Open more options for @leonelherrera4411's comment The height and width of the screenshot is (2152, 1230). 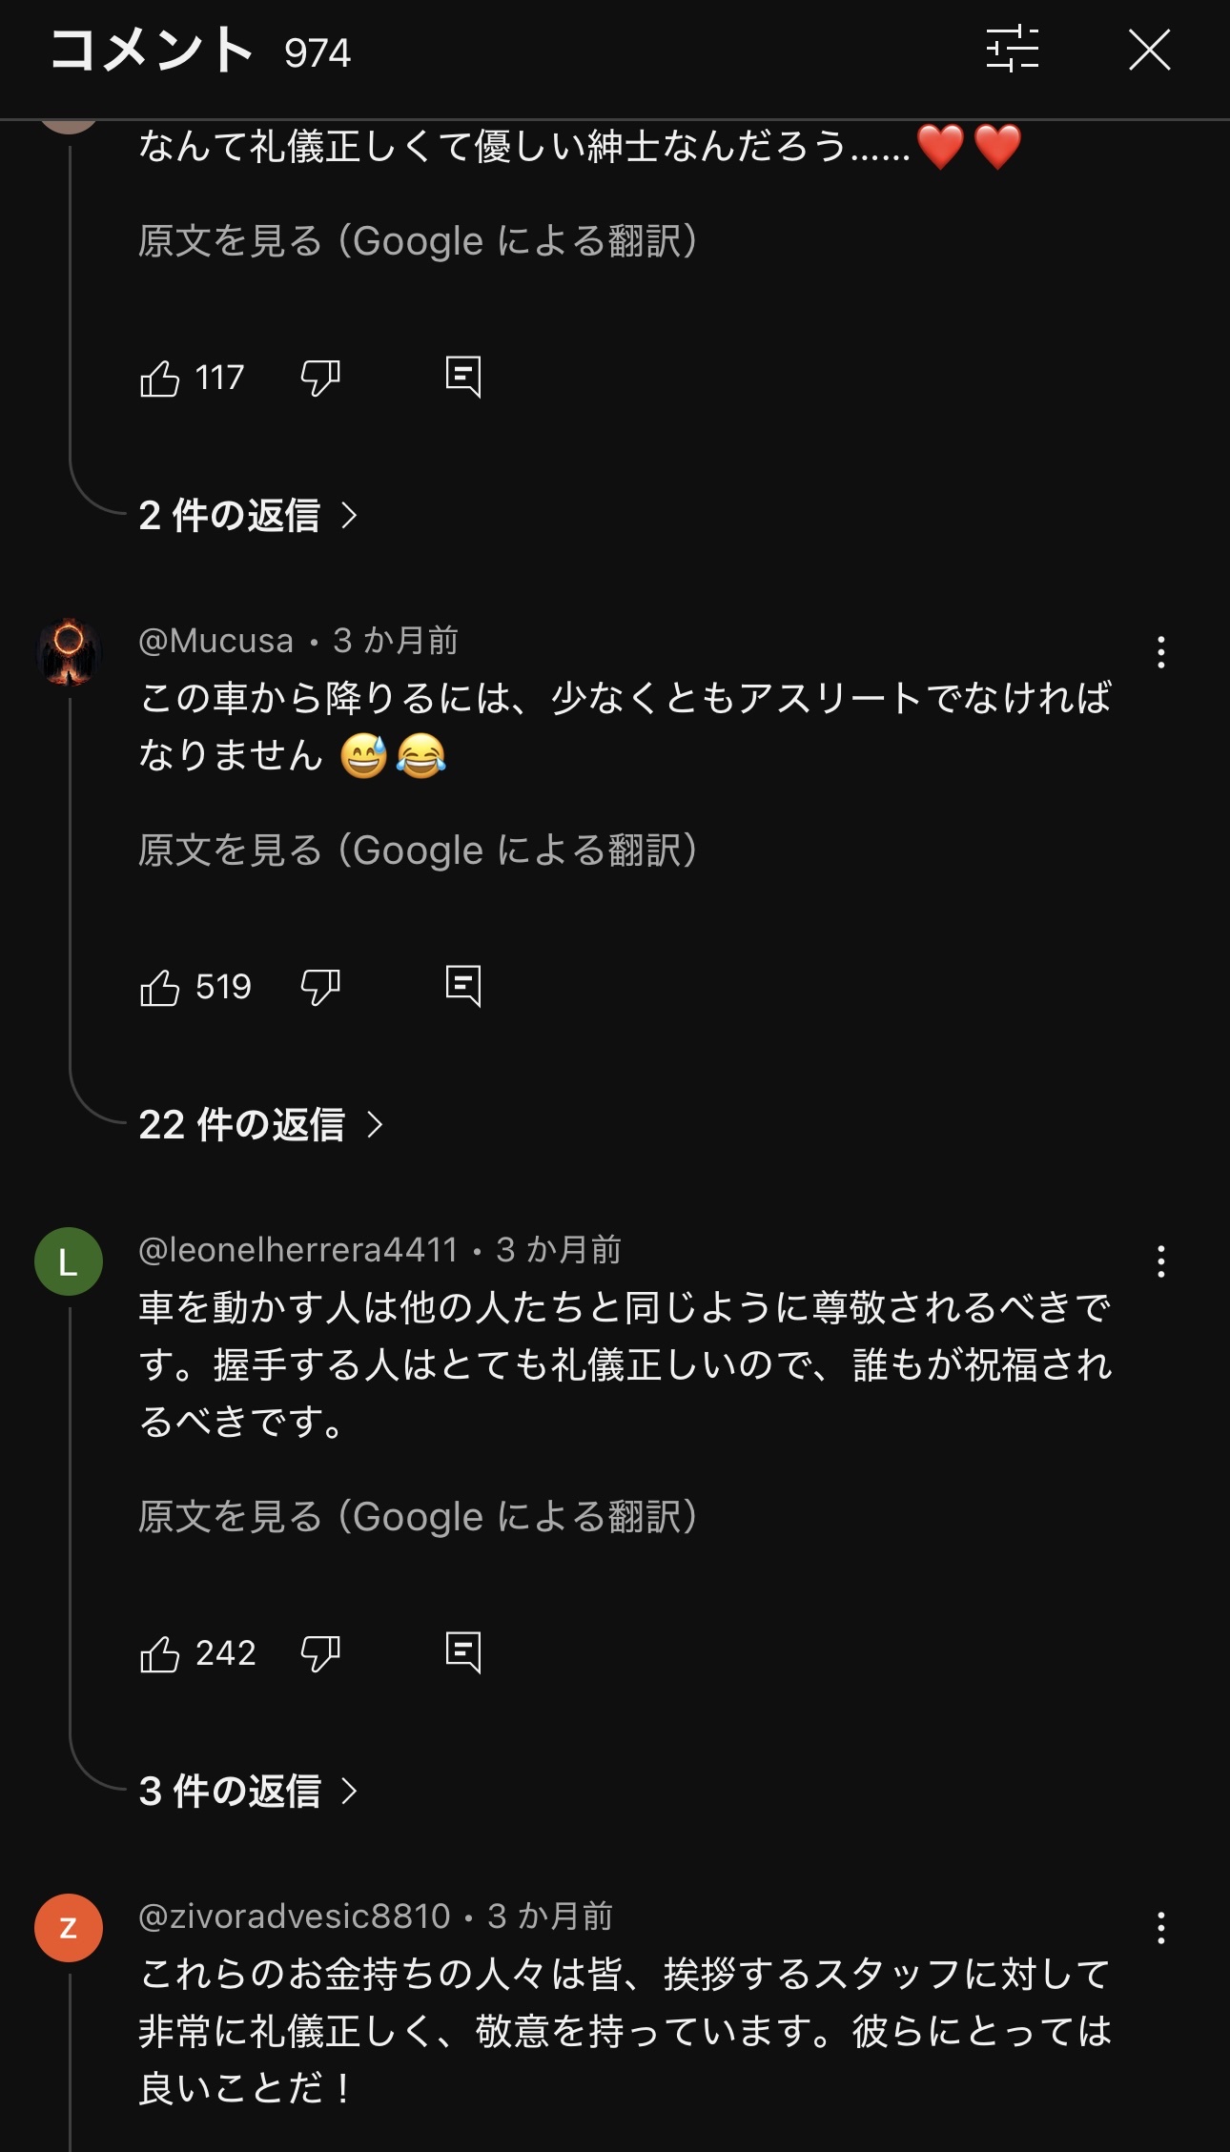point(1160,1261)
